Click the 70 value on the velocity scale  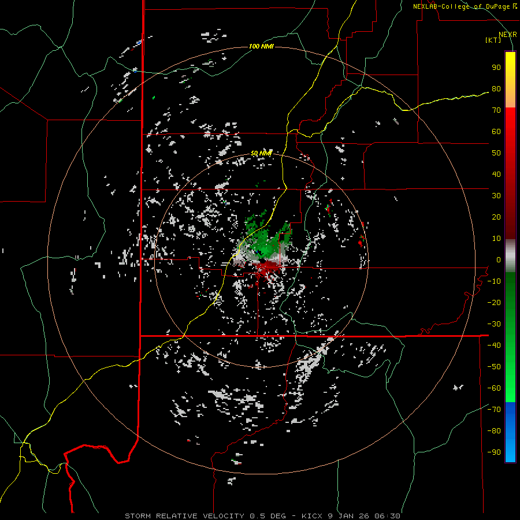click(x=496, y=110)
